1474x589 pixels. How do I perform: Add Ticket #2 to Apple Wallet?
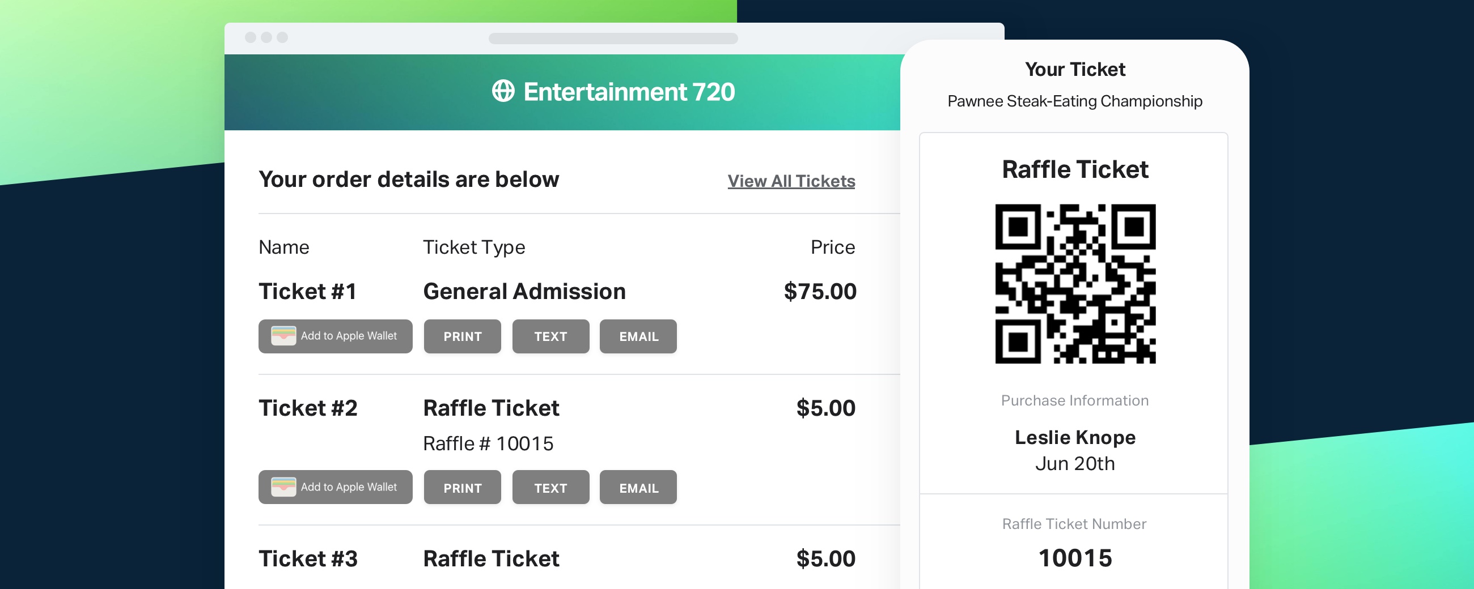(x=335, y=487)
